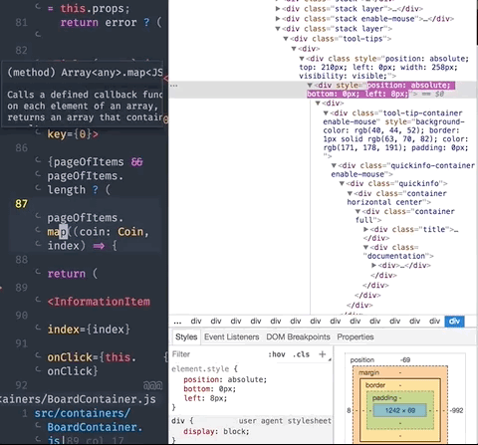Click the '1242 × 69' content box in box model
The image size is (478, 445).
(400, 410)
